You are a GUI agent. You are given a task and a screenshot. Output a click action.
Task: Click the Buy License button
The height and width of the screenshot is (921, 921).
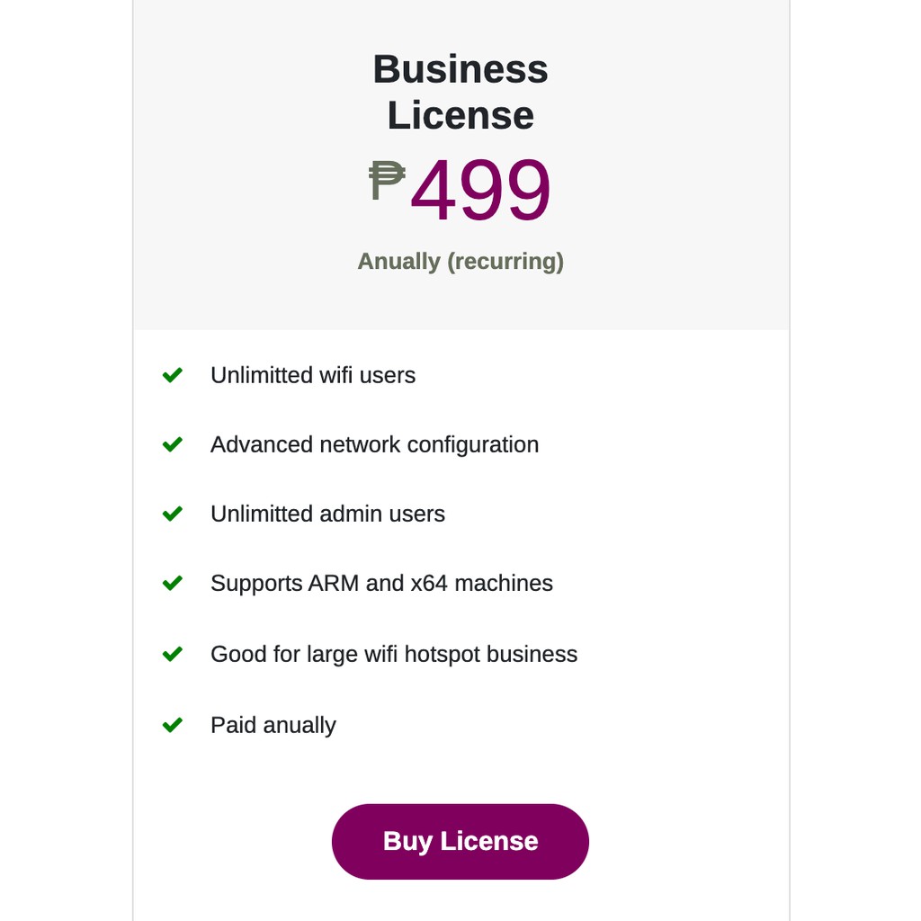coord(460,841)
